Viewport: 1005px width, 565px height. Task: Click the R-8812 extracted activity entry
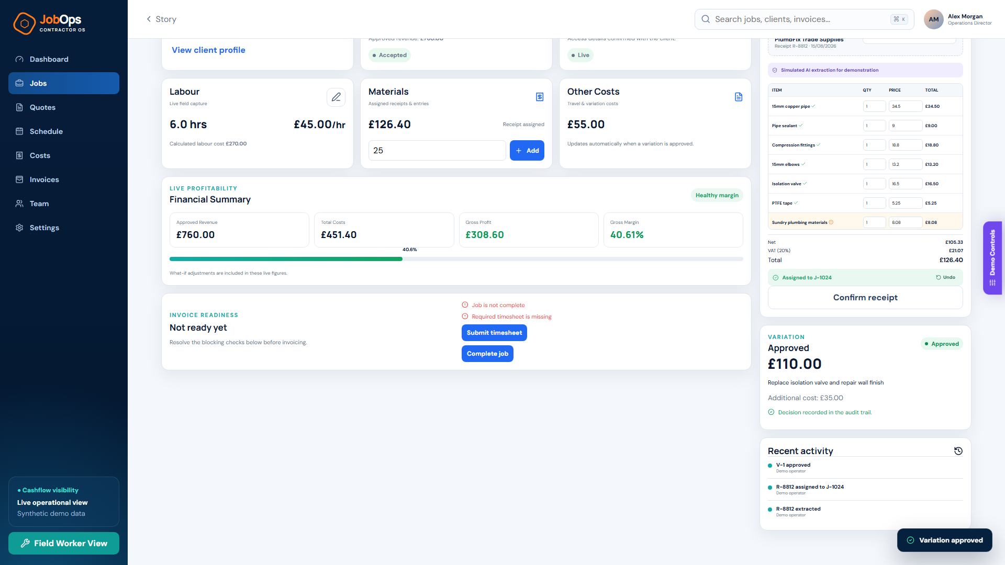tap(865, 512)
